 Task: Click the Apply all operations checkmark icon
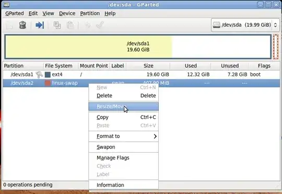(100, 25)
